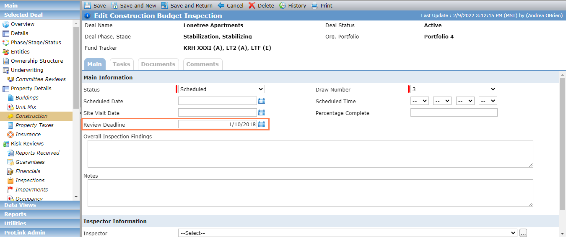The width and height of the screenshot is (566, 237).
Task: Click the Details table icon in sidebar
Action: point(6,33)
